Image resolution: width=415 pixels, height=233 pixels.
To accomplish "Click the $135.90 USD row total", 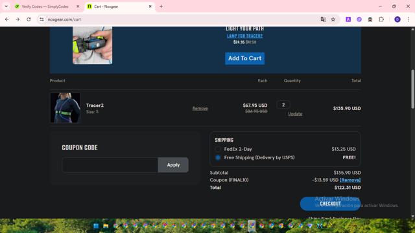I will coord(347,108).
